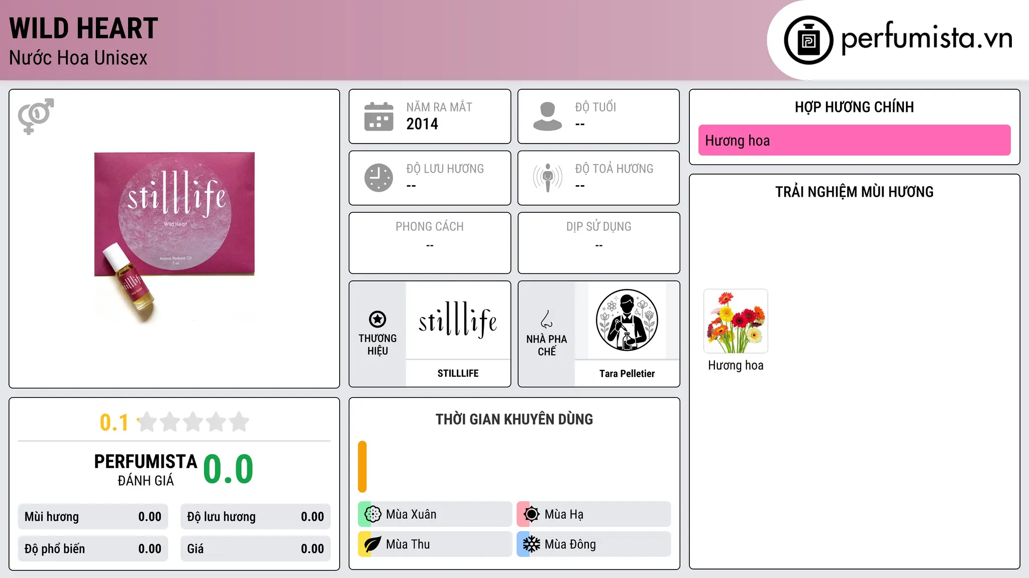Click the THỜI GIAN KHUYÊN DÙNG heading

(514, 419)
